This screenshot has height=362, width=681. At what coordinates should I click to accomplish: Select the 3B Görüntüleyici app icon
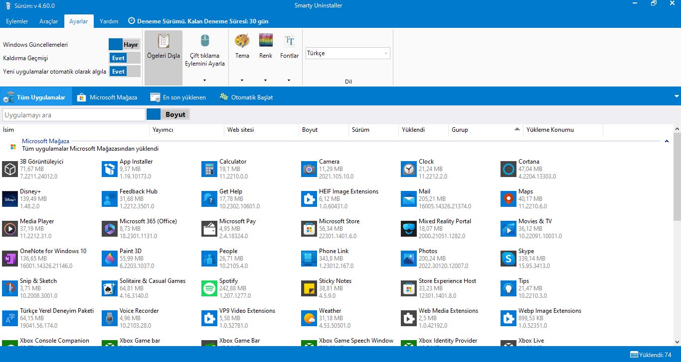pos(10,169)
